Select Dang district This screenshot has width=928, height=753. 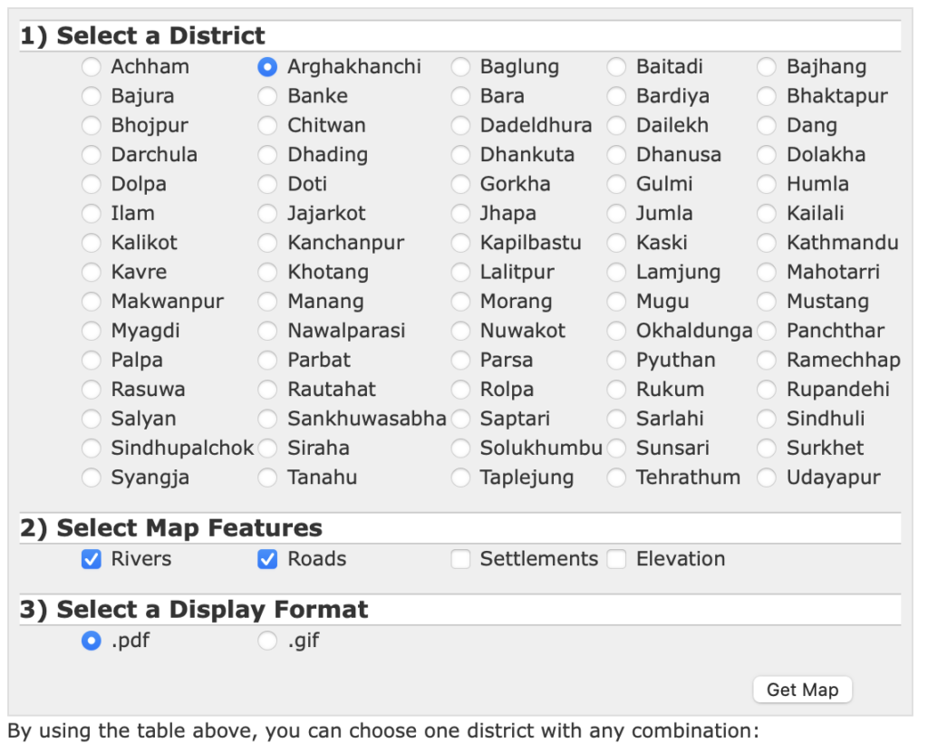pos(767,125)
